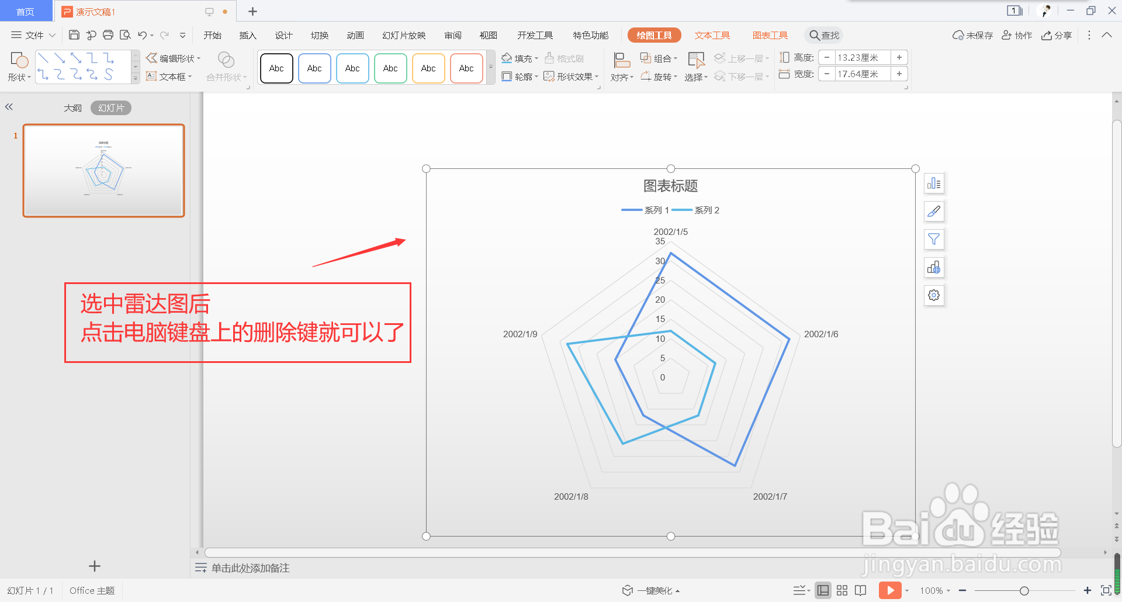Toggle reading view in status bar

(x=860, y=590)
